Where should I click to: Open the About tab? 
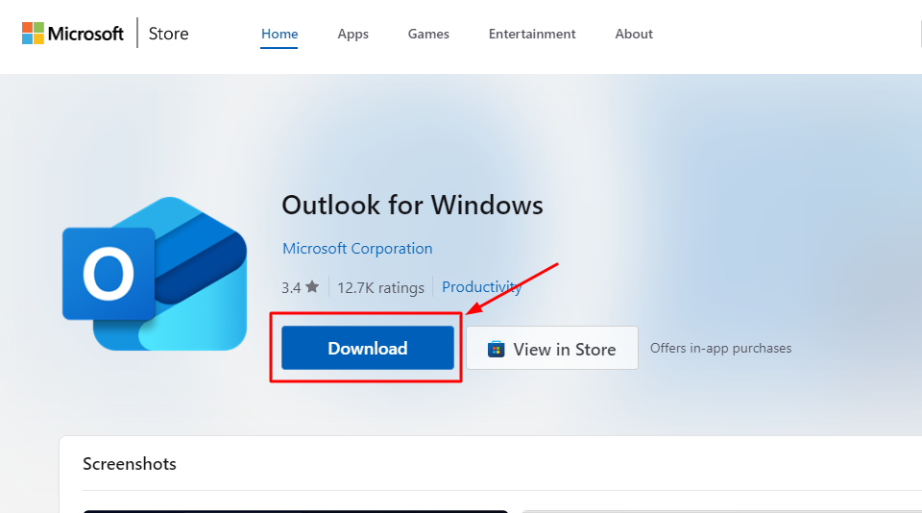(x=634, y=35)
